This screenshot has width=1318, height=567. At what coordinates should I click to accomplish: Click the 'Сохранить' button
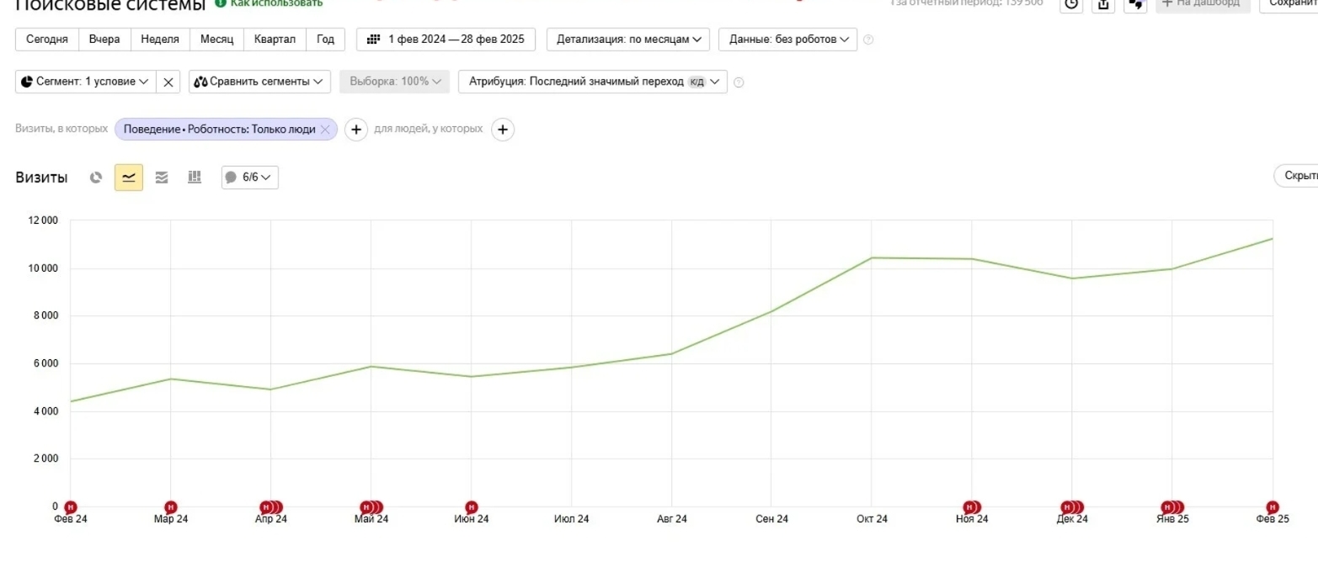(1289, 4)
